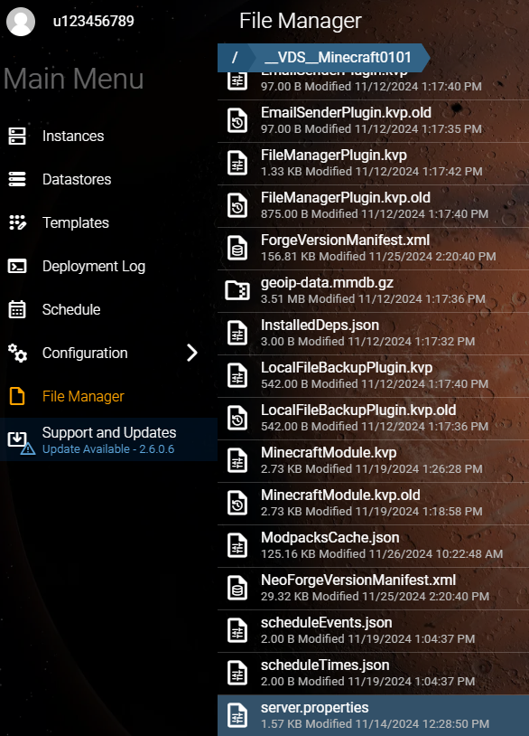The width and height of the screenshot is (529, 736).
Task: Click scheduleTimes.json config file icon
Action: 237,673
